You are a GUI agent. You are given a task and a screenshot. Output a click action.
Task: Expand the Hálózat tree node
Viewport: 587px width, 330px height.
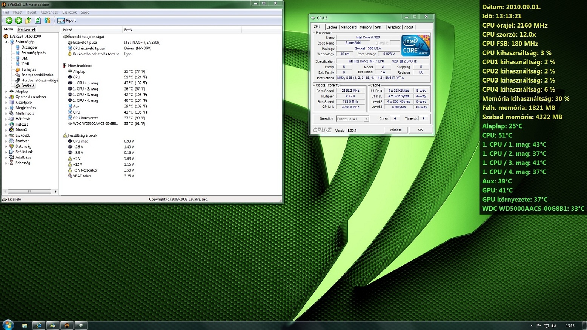6,124
